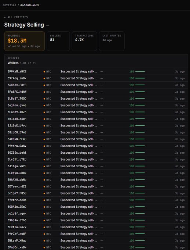
Task: Click BTC dot icon in 3LrQ1t…qYEd row
Action: [x=44, y=160]
